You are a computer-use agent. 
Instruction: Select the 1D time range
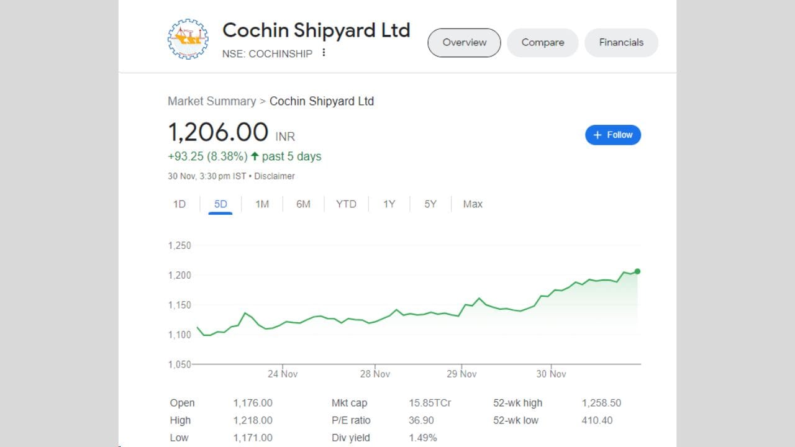tap(179, 204)
